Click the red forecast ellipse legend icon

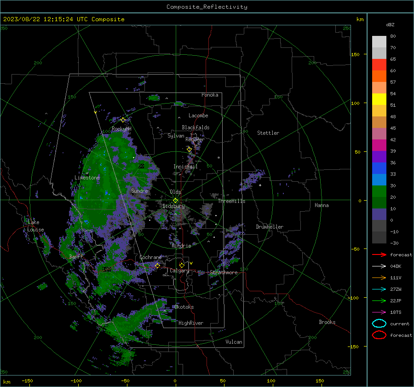click(x=379, y=335)
